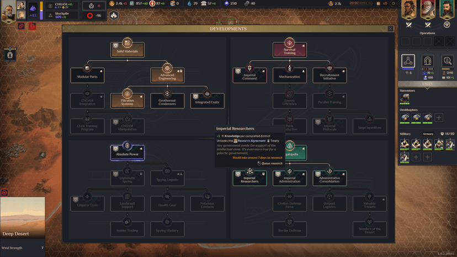The image size is (457, 257).
Task: Click the red linked-chain alert icon
Action: pos(22,26)
